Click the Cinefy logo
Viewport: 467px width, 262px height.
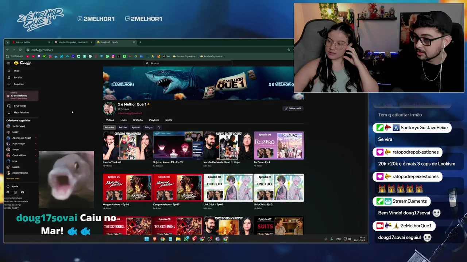coord(22,63)
